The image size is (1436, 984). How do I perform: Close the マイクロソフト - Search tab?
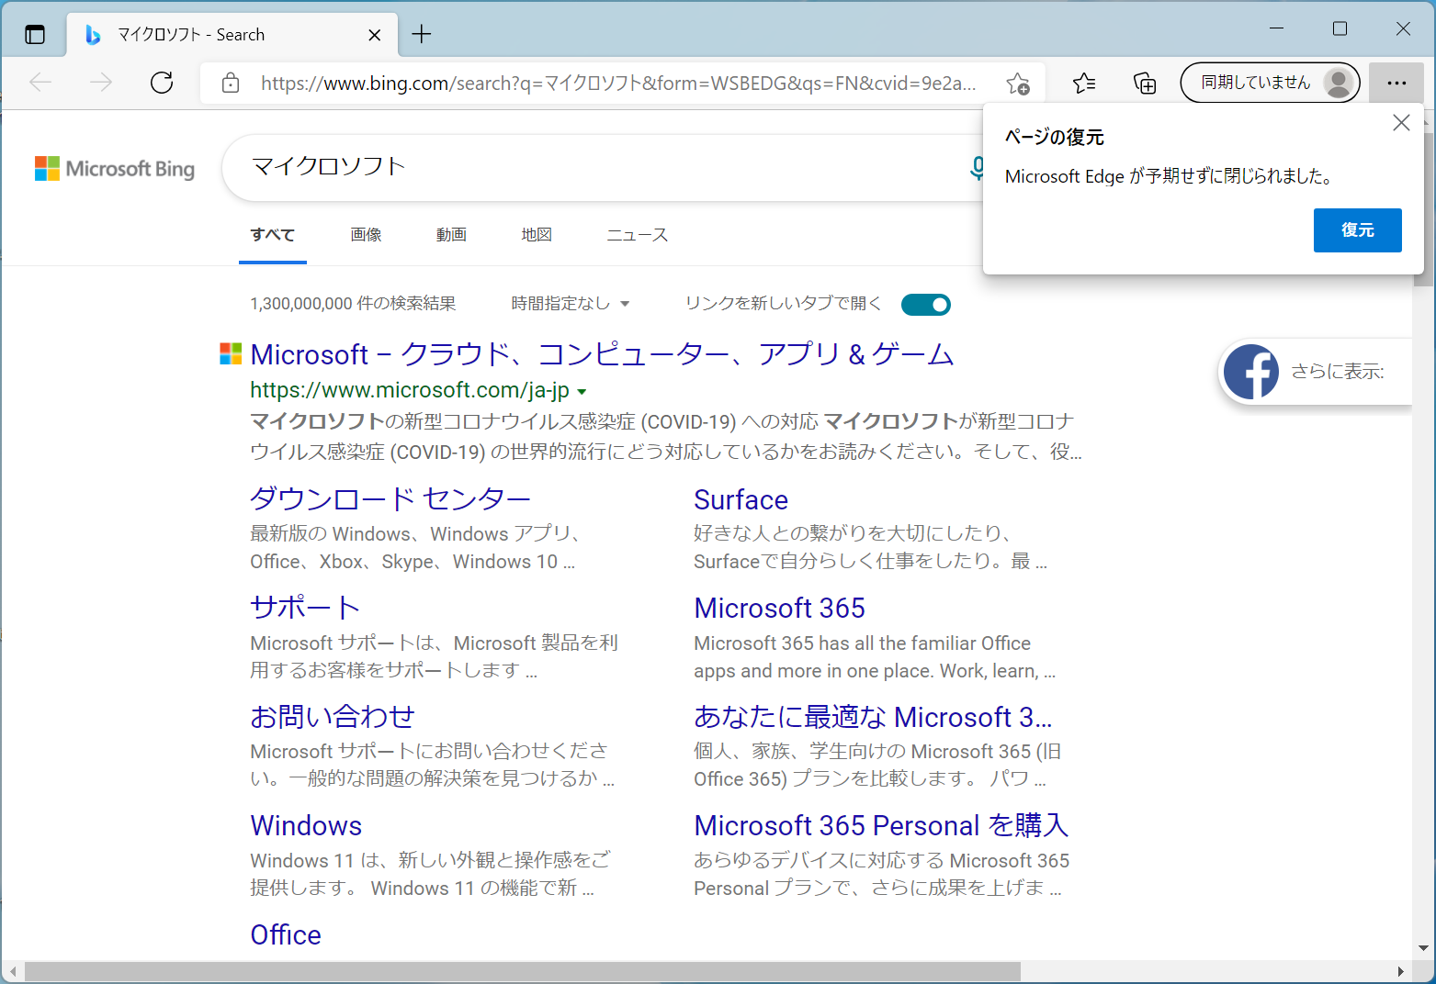pyautogui.click(x=375, y=35)
